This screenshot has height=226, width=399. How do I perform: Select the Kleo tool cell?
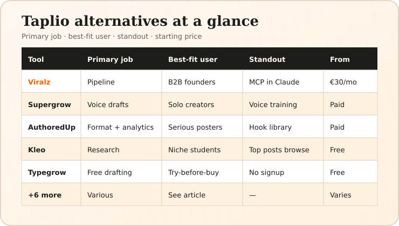(51, 150)
